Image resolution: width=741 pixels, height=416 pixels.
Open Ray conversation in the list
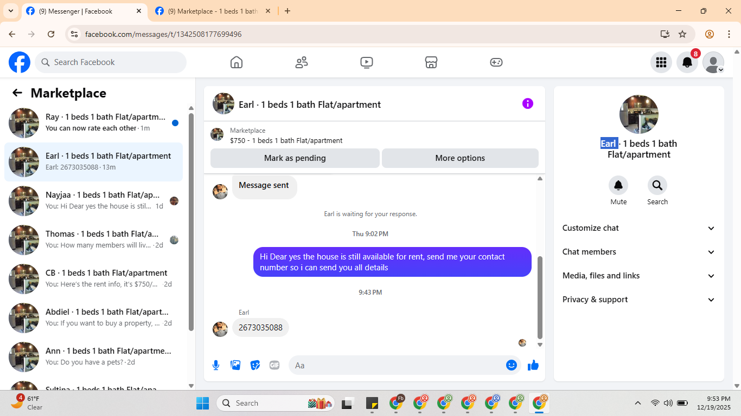(93, 123)
